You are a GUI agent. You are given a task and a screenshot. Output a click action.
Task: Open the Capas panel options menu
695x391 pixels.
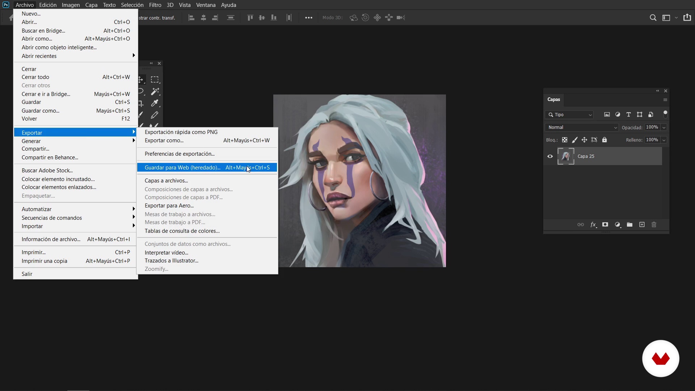pos(665,100)
